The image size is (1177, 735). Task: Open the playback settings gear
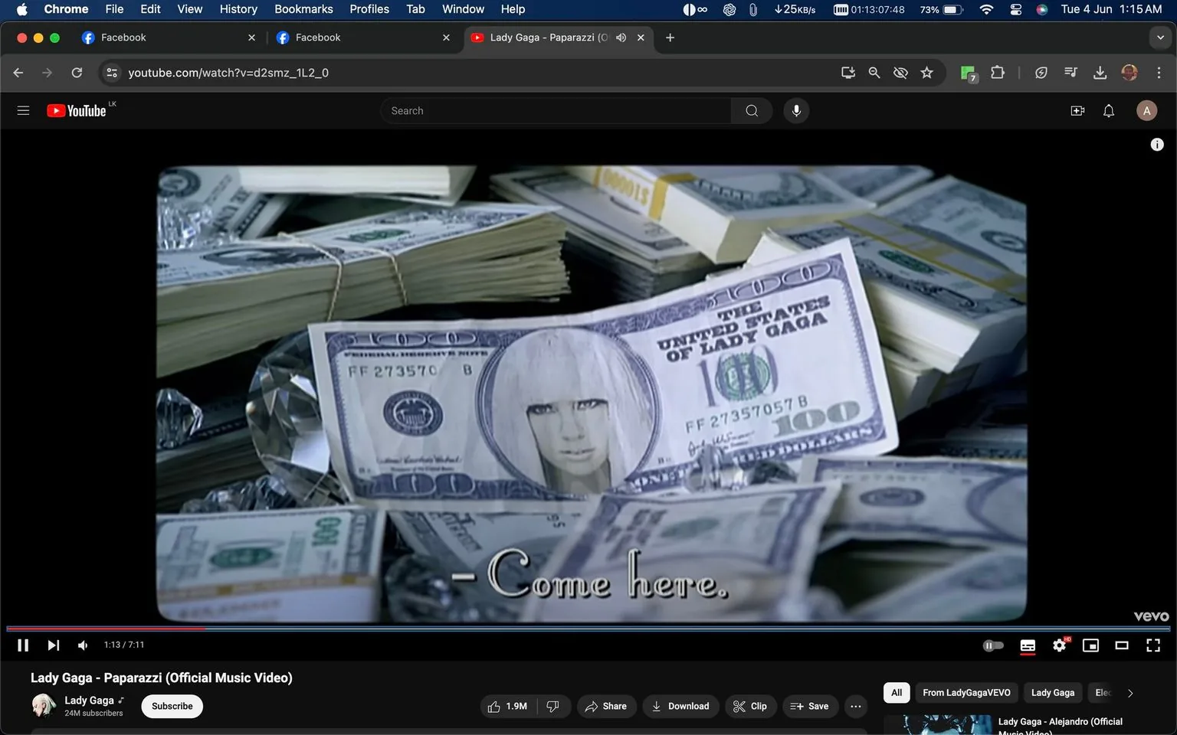coord(1059,645)
